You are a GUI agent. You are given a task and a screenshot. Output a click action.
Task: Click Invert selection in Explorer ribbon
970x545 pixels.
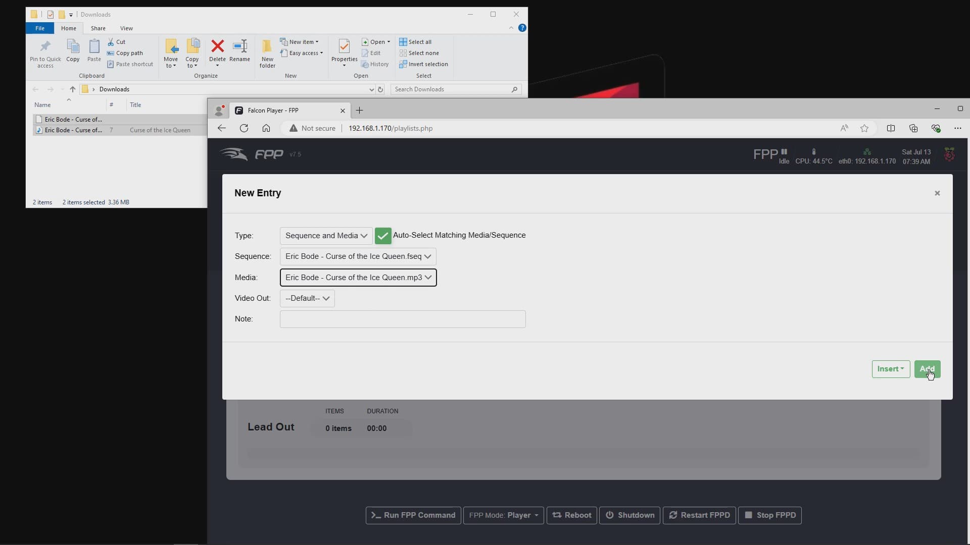click(423, 64)
